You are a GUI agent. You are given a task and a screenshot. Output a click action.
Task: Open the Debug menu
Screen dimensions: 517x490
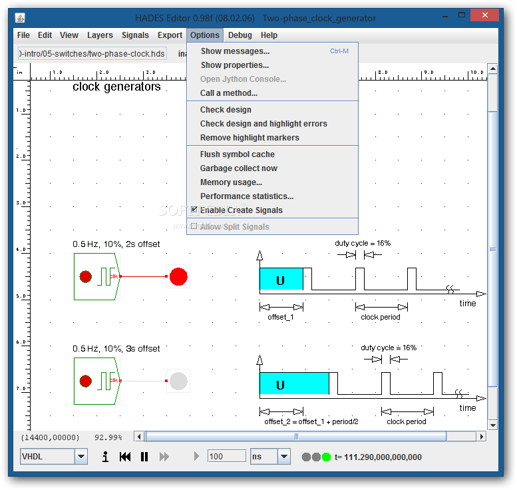[x=240, y=35]
